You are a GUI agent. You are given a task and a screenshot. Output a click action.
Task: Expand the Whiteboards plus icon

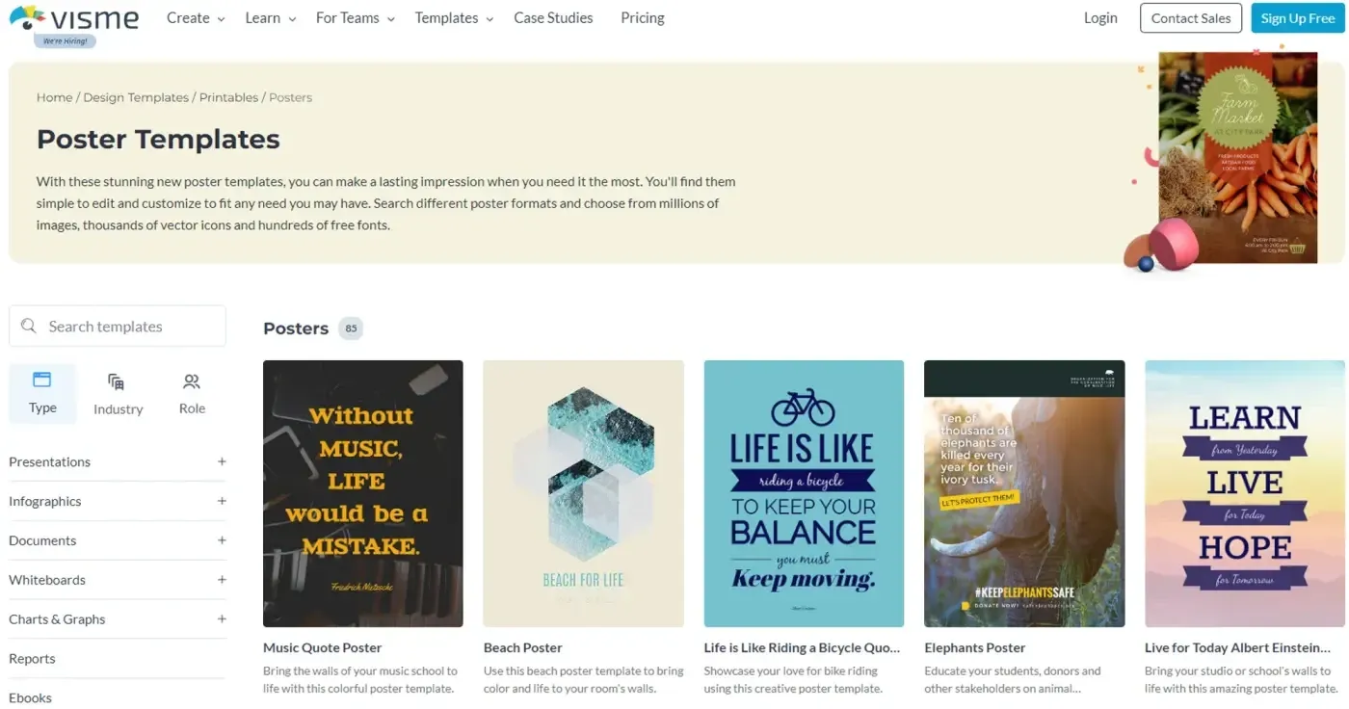pos(222,580)
